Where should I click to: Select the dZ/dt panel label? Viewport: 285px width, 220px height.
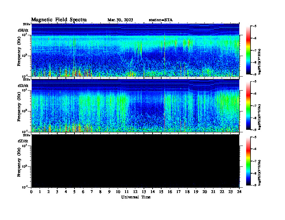[23, 141]
